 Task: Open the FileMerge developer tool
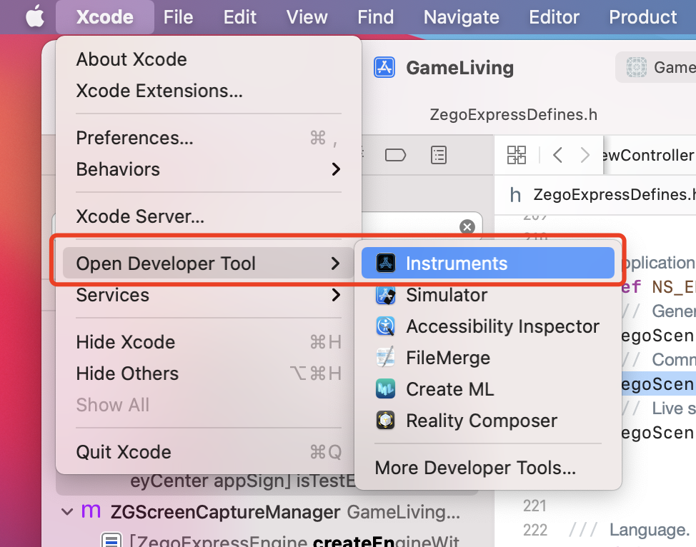tap(447, 357)
